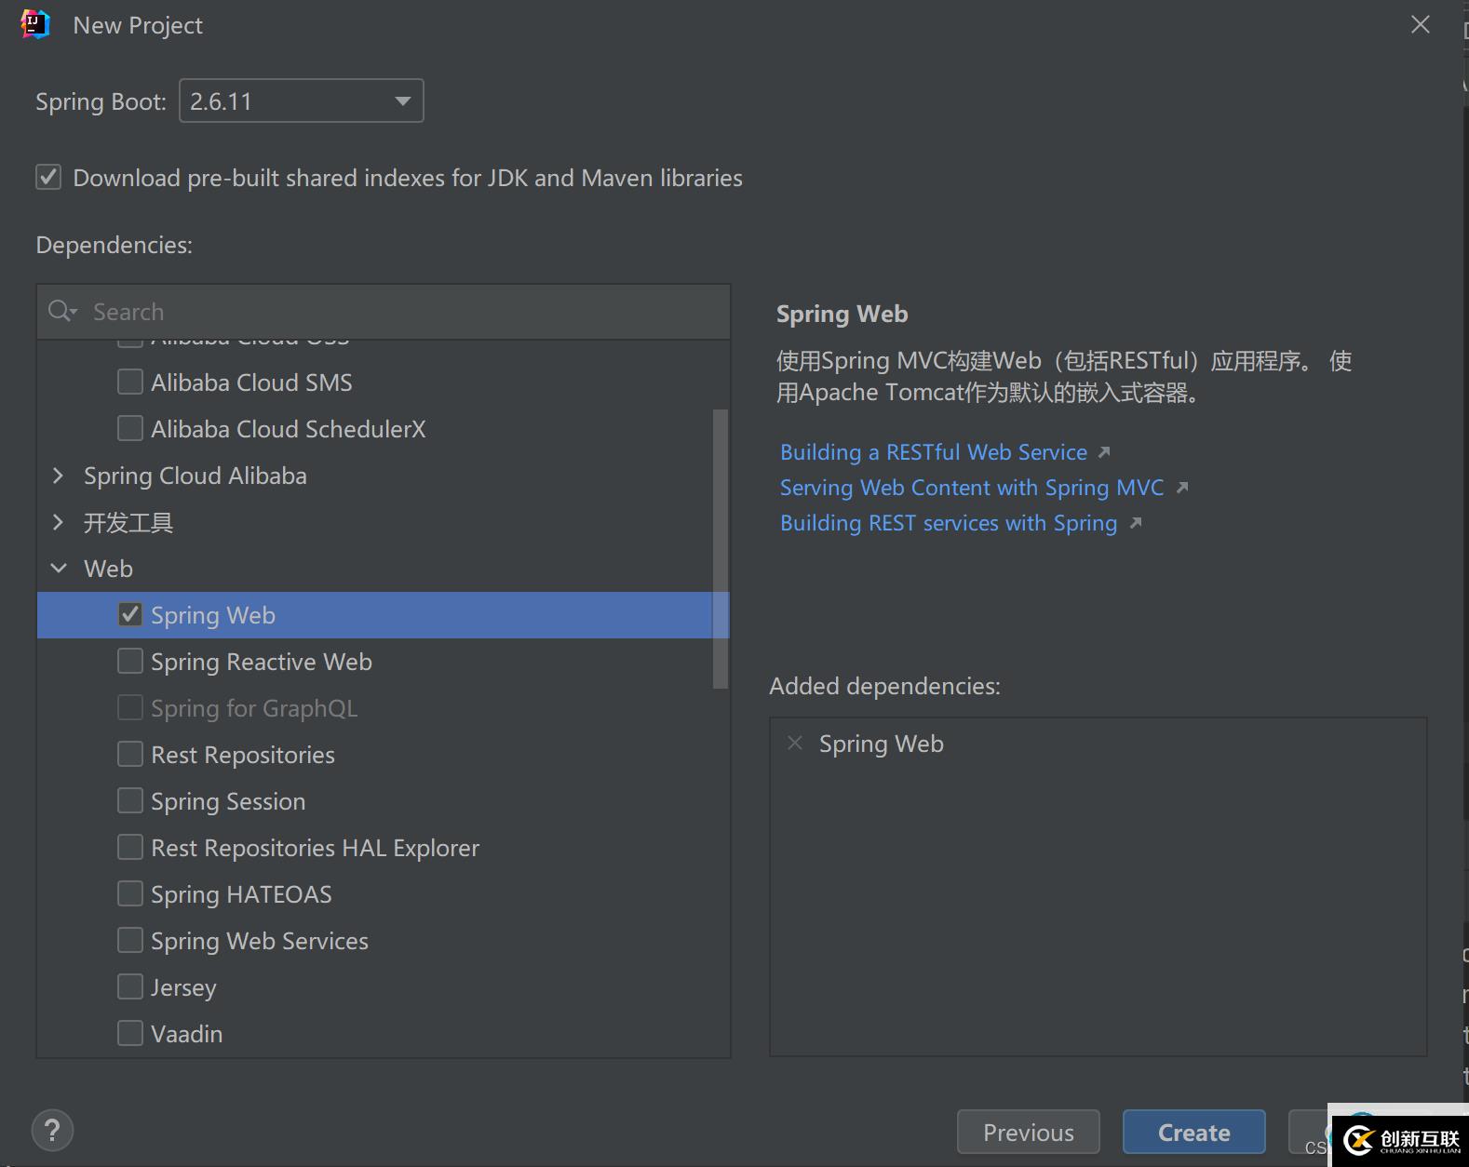Click the external-link arrow beside Building REST services

click(1136, 523)
